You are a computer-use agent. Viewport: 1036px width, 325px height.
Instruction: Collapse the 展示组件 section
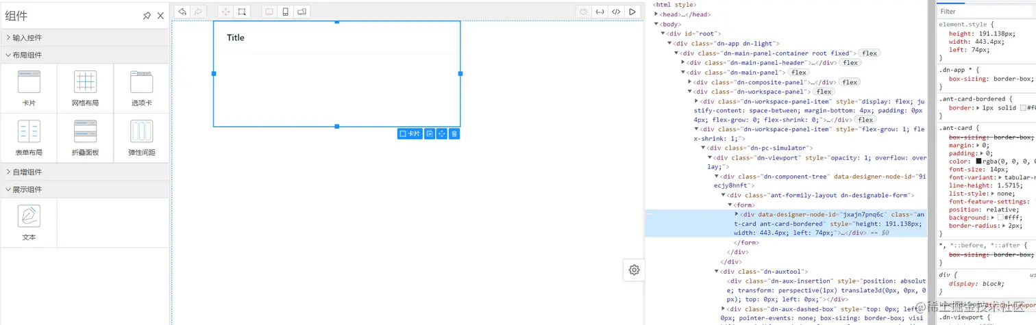click(84, 189)
